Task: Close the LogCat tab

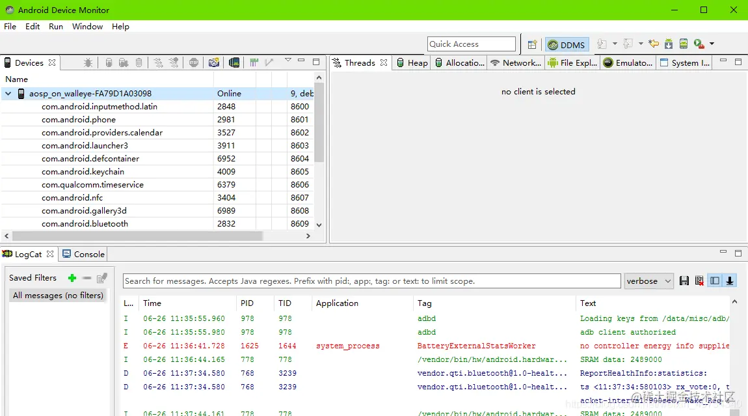Action: pos(50,254)
